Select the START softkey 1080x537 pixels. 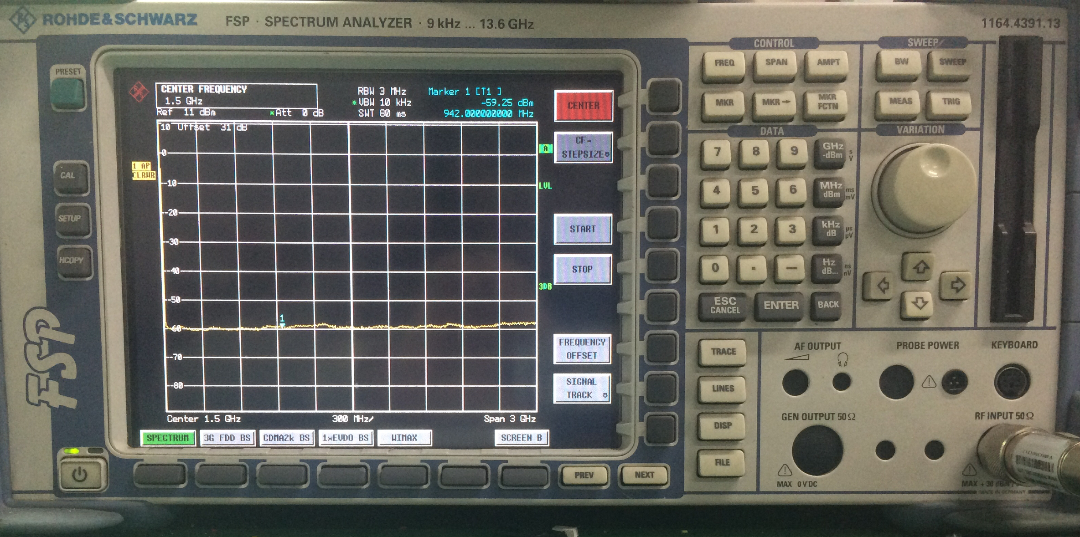click(583, 229)
